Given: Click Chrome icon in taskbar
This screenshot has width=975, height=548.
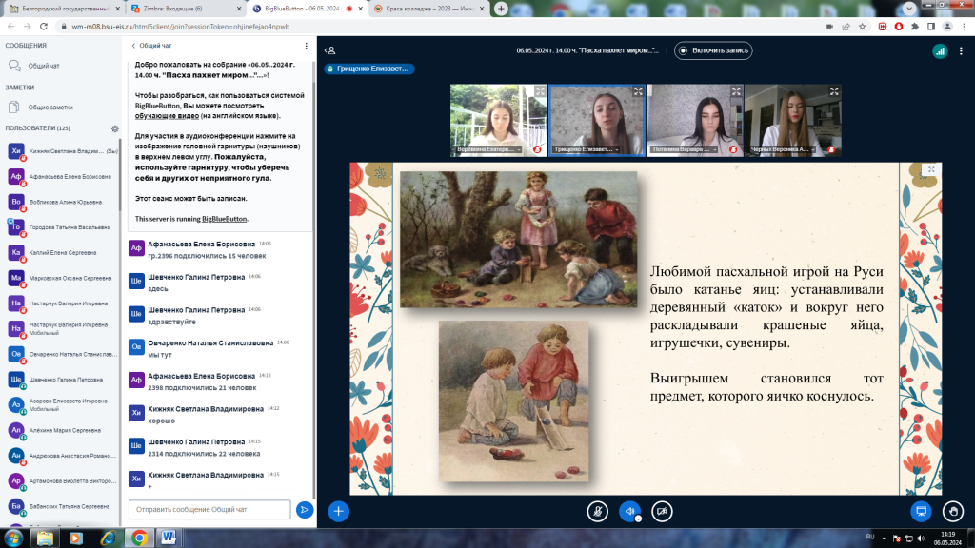Looking at the screenshot, I should click(139, 538).
